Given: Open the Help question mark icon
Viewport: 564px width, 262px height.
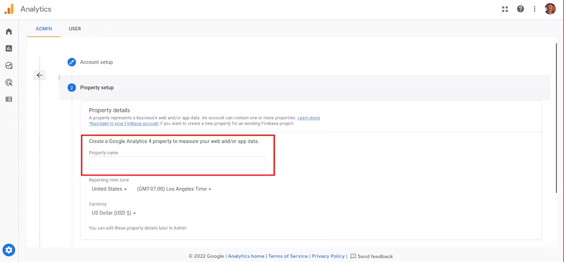Looking at the screenshot, I should coord(520,9).
